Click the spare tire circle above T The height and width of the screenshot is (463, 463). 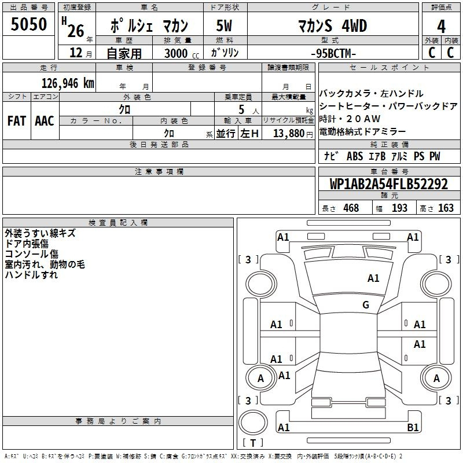coord(253,422)
